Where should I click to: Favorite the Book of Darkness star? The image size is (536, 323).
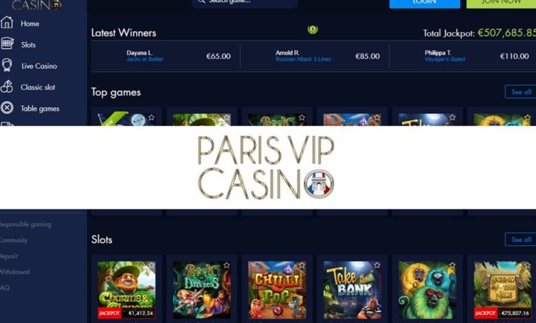(226, 265)
